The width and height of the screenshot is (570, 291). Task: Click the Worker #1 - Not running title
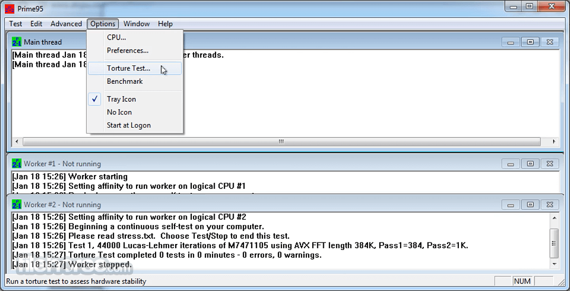click(62, 164)
